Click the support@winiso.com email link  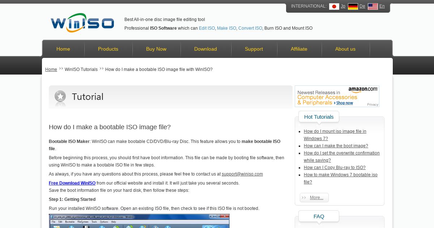pyautogui.click(x=242, y=174)
